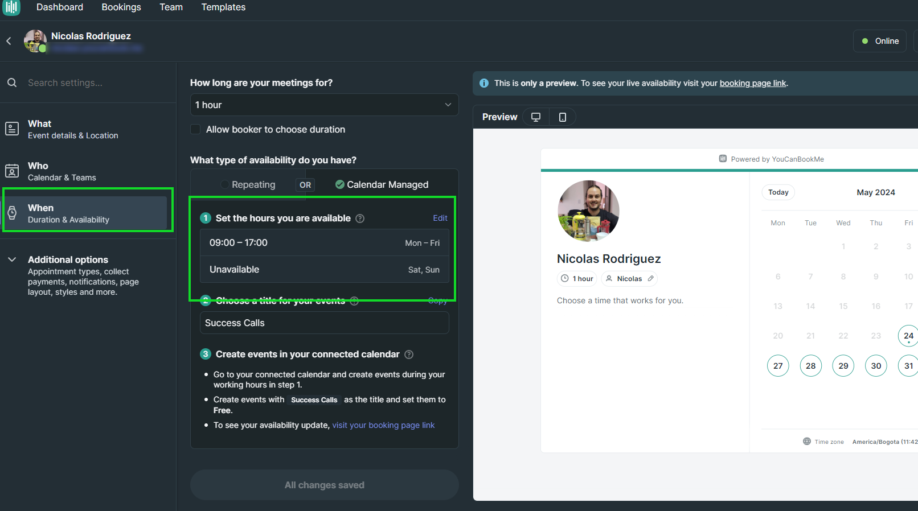Click the America/Bogota time zone text

click(x=884, y=442)
